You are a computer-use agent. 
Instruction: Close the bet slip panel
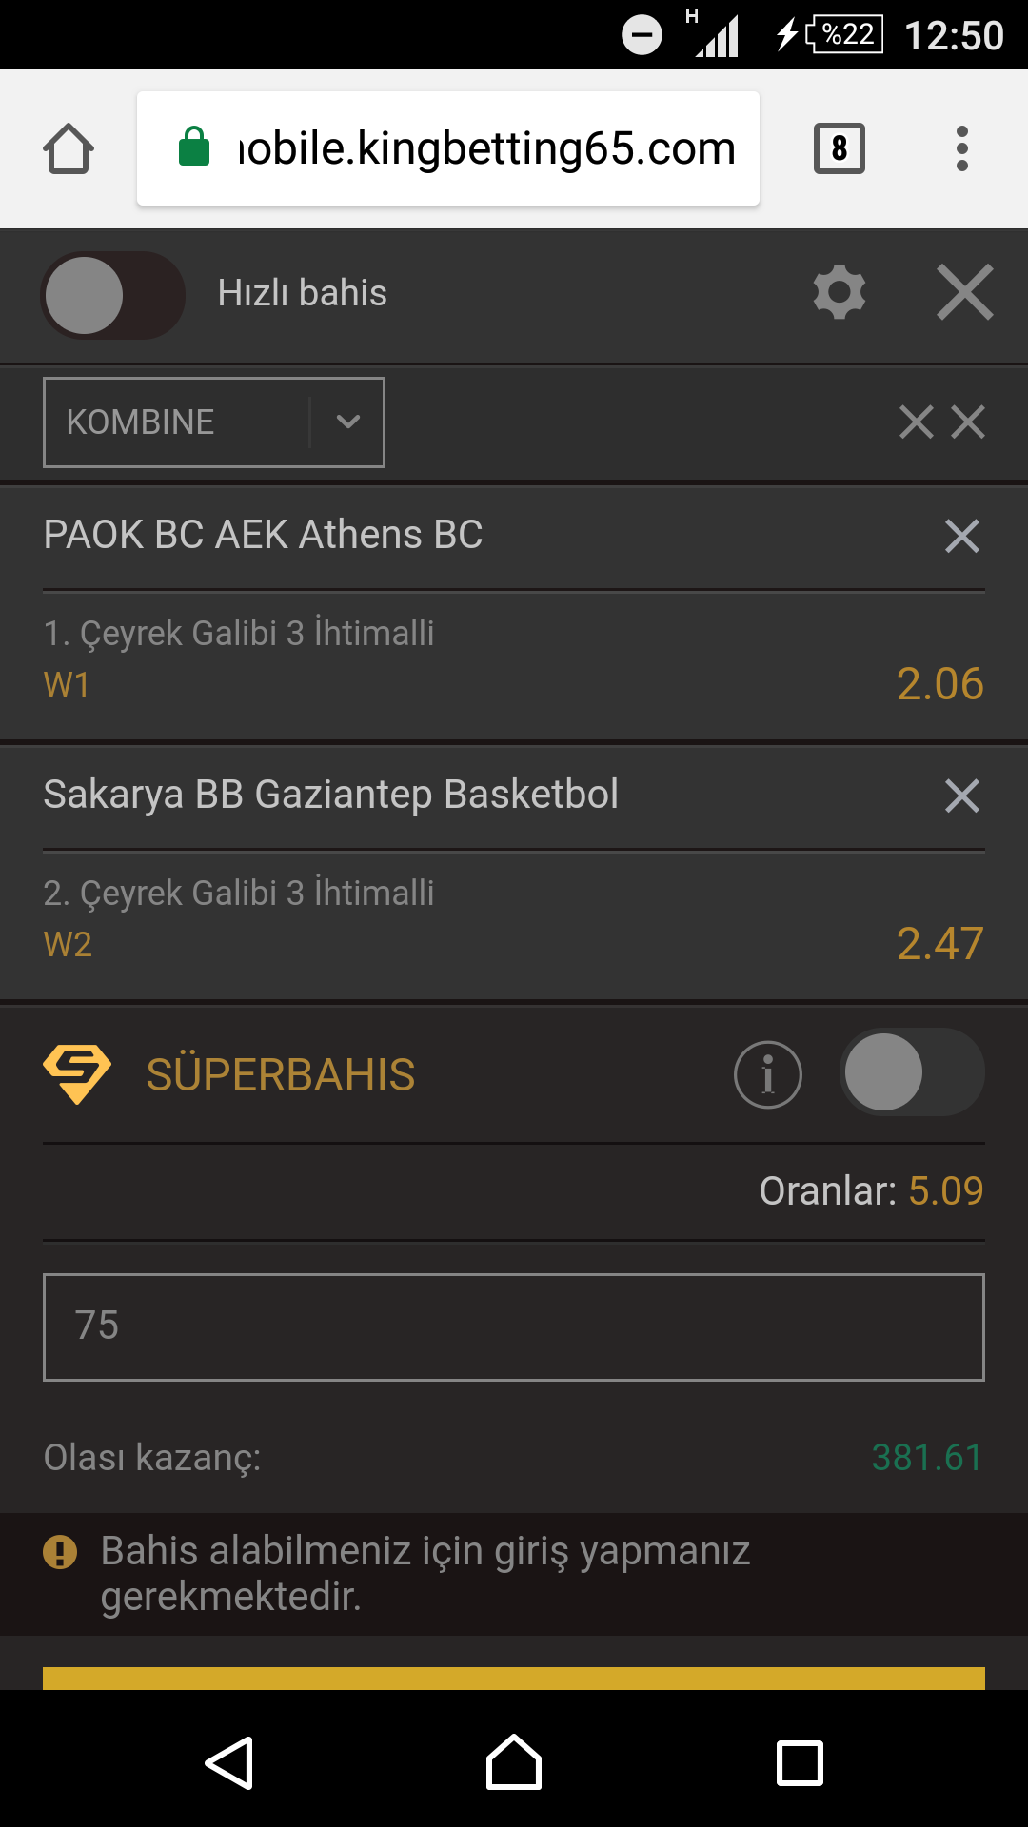[x=964, y=292]
